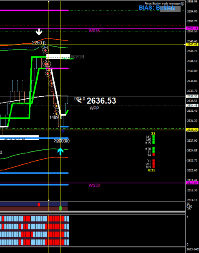This screenshot has height=253, width=199.
Task: Click the green M5 trend indicator square
Action: point(154,140)
